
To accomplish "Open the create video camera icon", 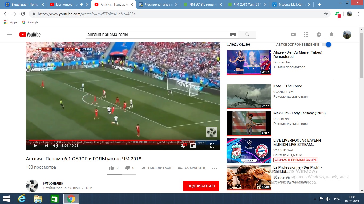I will coord(293,35).
